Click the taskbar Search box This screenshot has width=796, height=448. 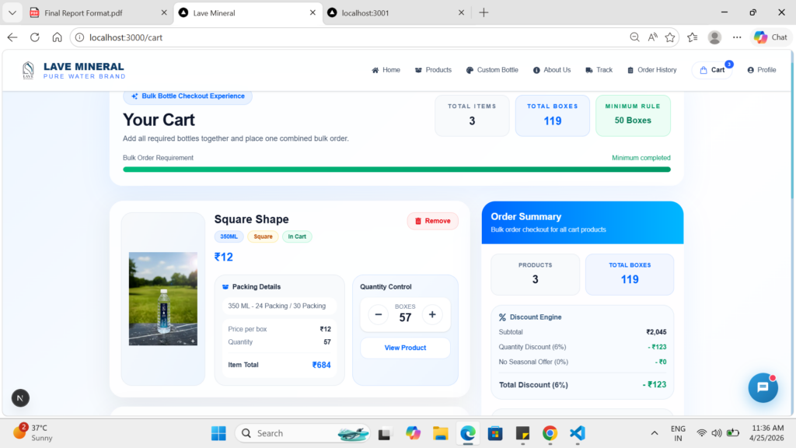[303, 433]
